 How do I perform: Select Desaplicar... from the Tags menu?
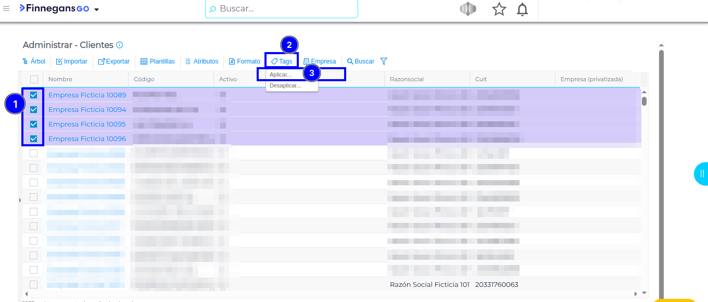285,85
